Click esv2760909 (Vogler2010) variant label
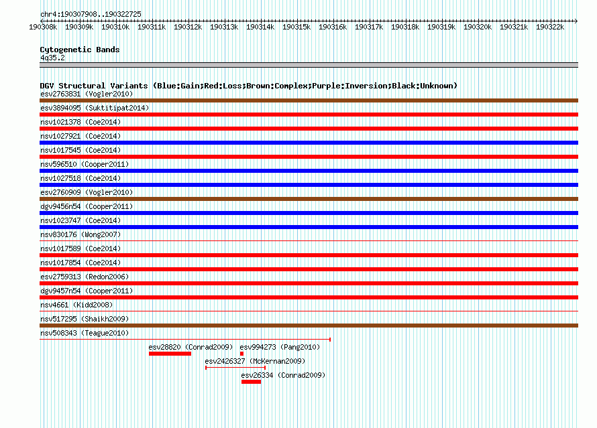 click(x=87, y=192)
